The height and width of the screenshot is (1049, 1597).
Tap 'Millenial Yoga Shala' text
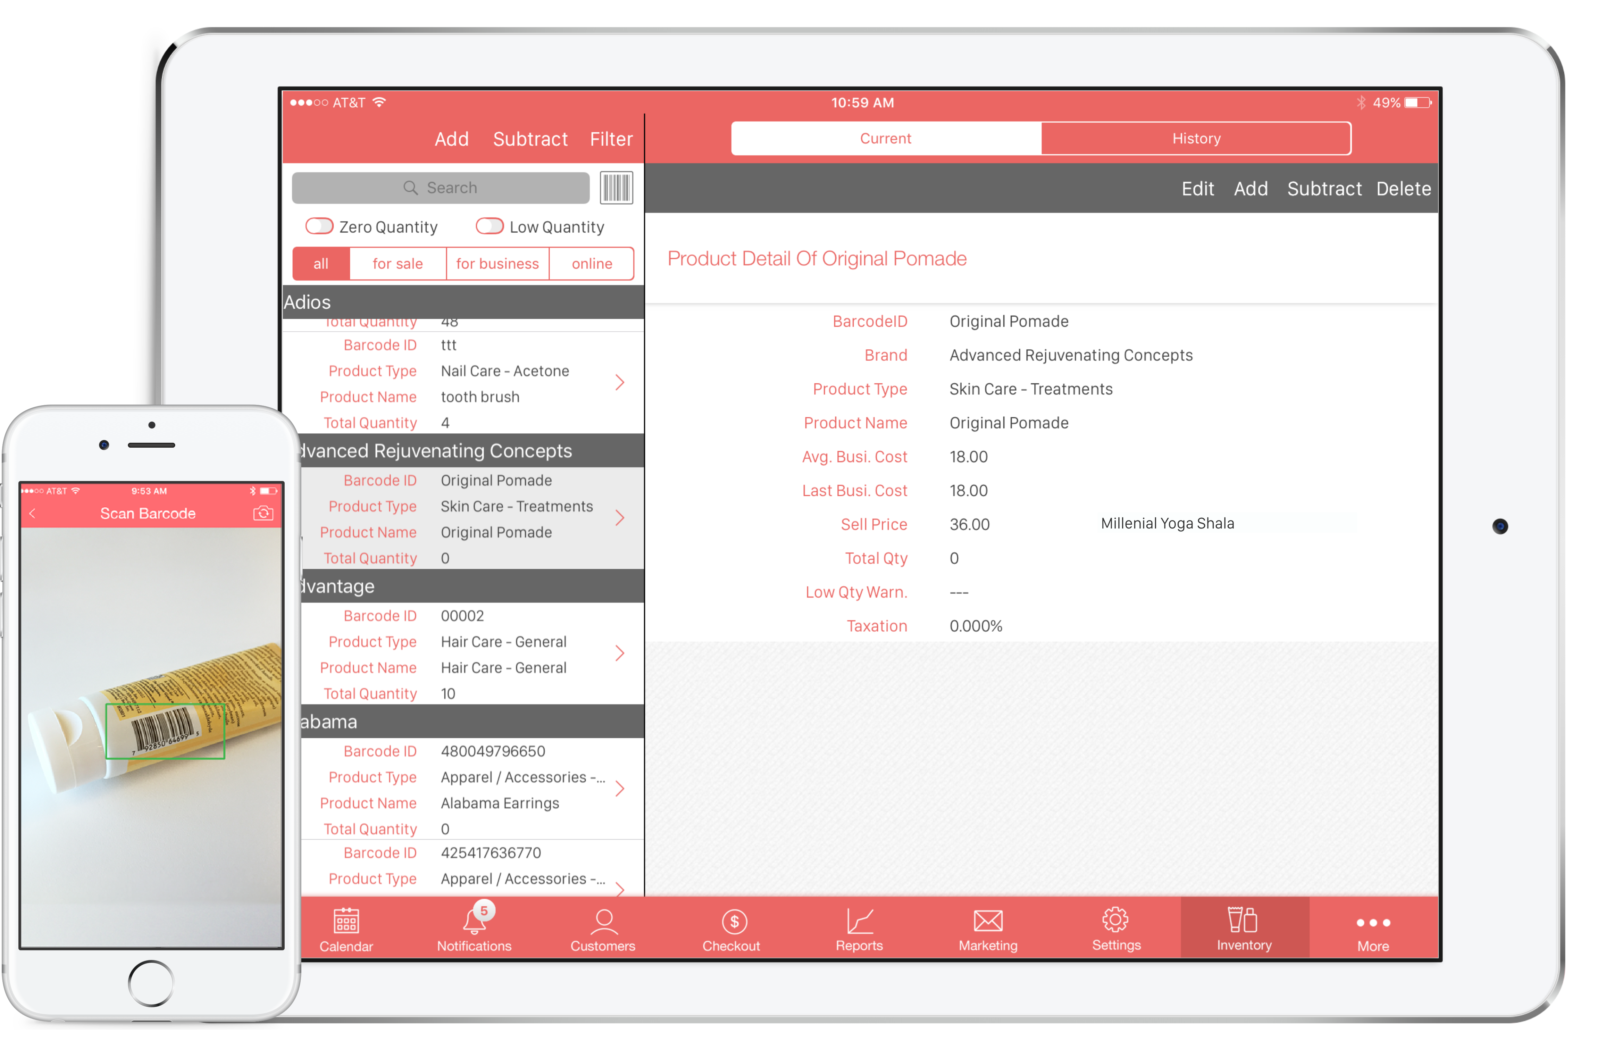click(x=1168, y=524)
